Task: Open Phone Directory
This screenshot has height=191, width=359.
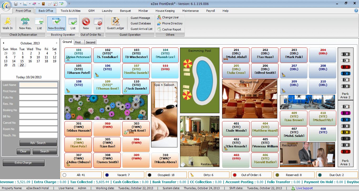Action: [170, 23]
